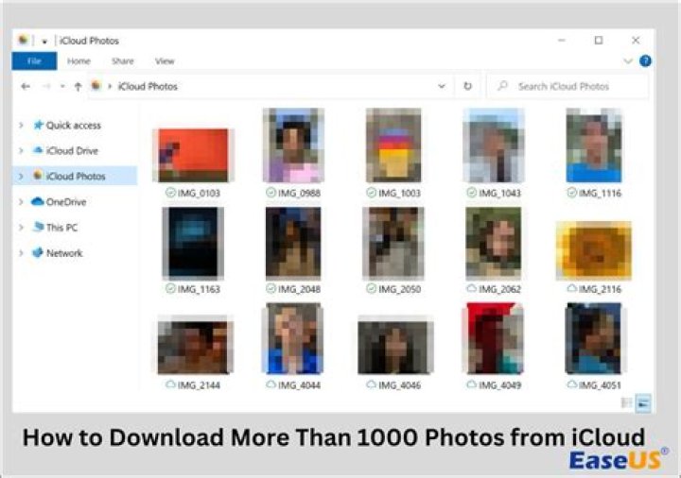Expand the Quick access tree node
The height and width of the screenshot is (478, 681).
tap(21, 126)
